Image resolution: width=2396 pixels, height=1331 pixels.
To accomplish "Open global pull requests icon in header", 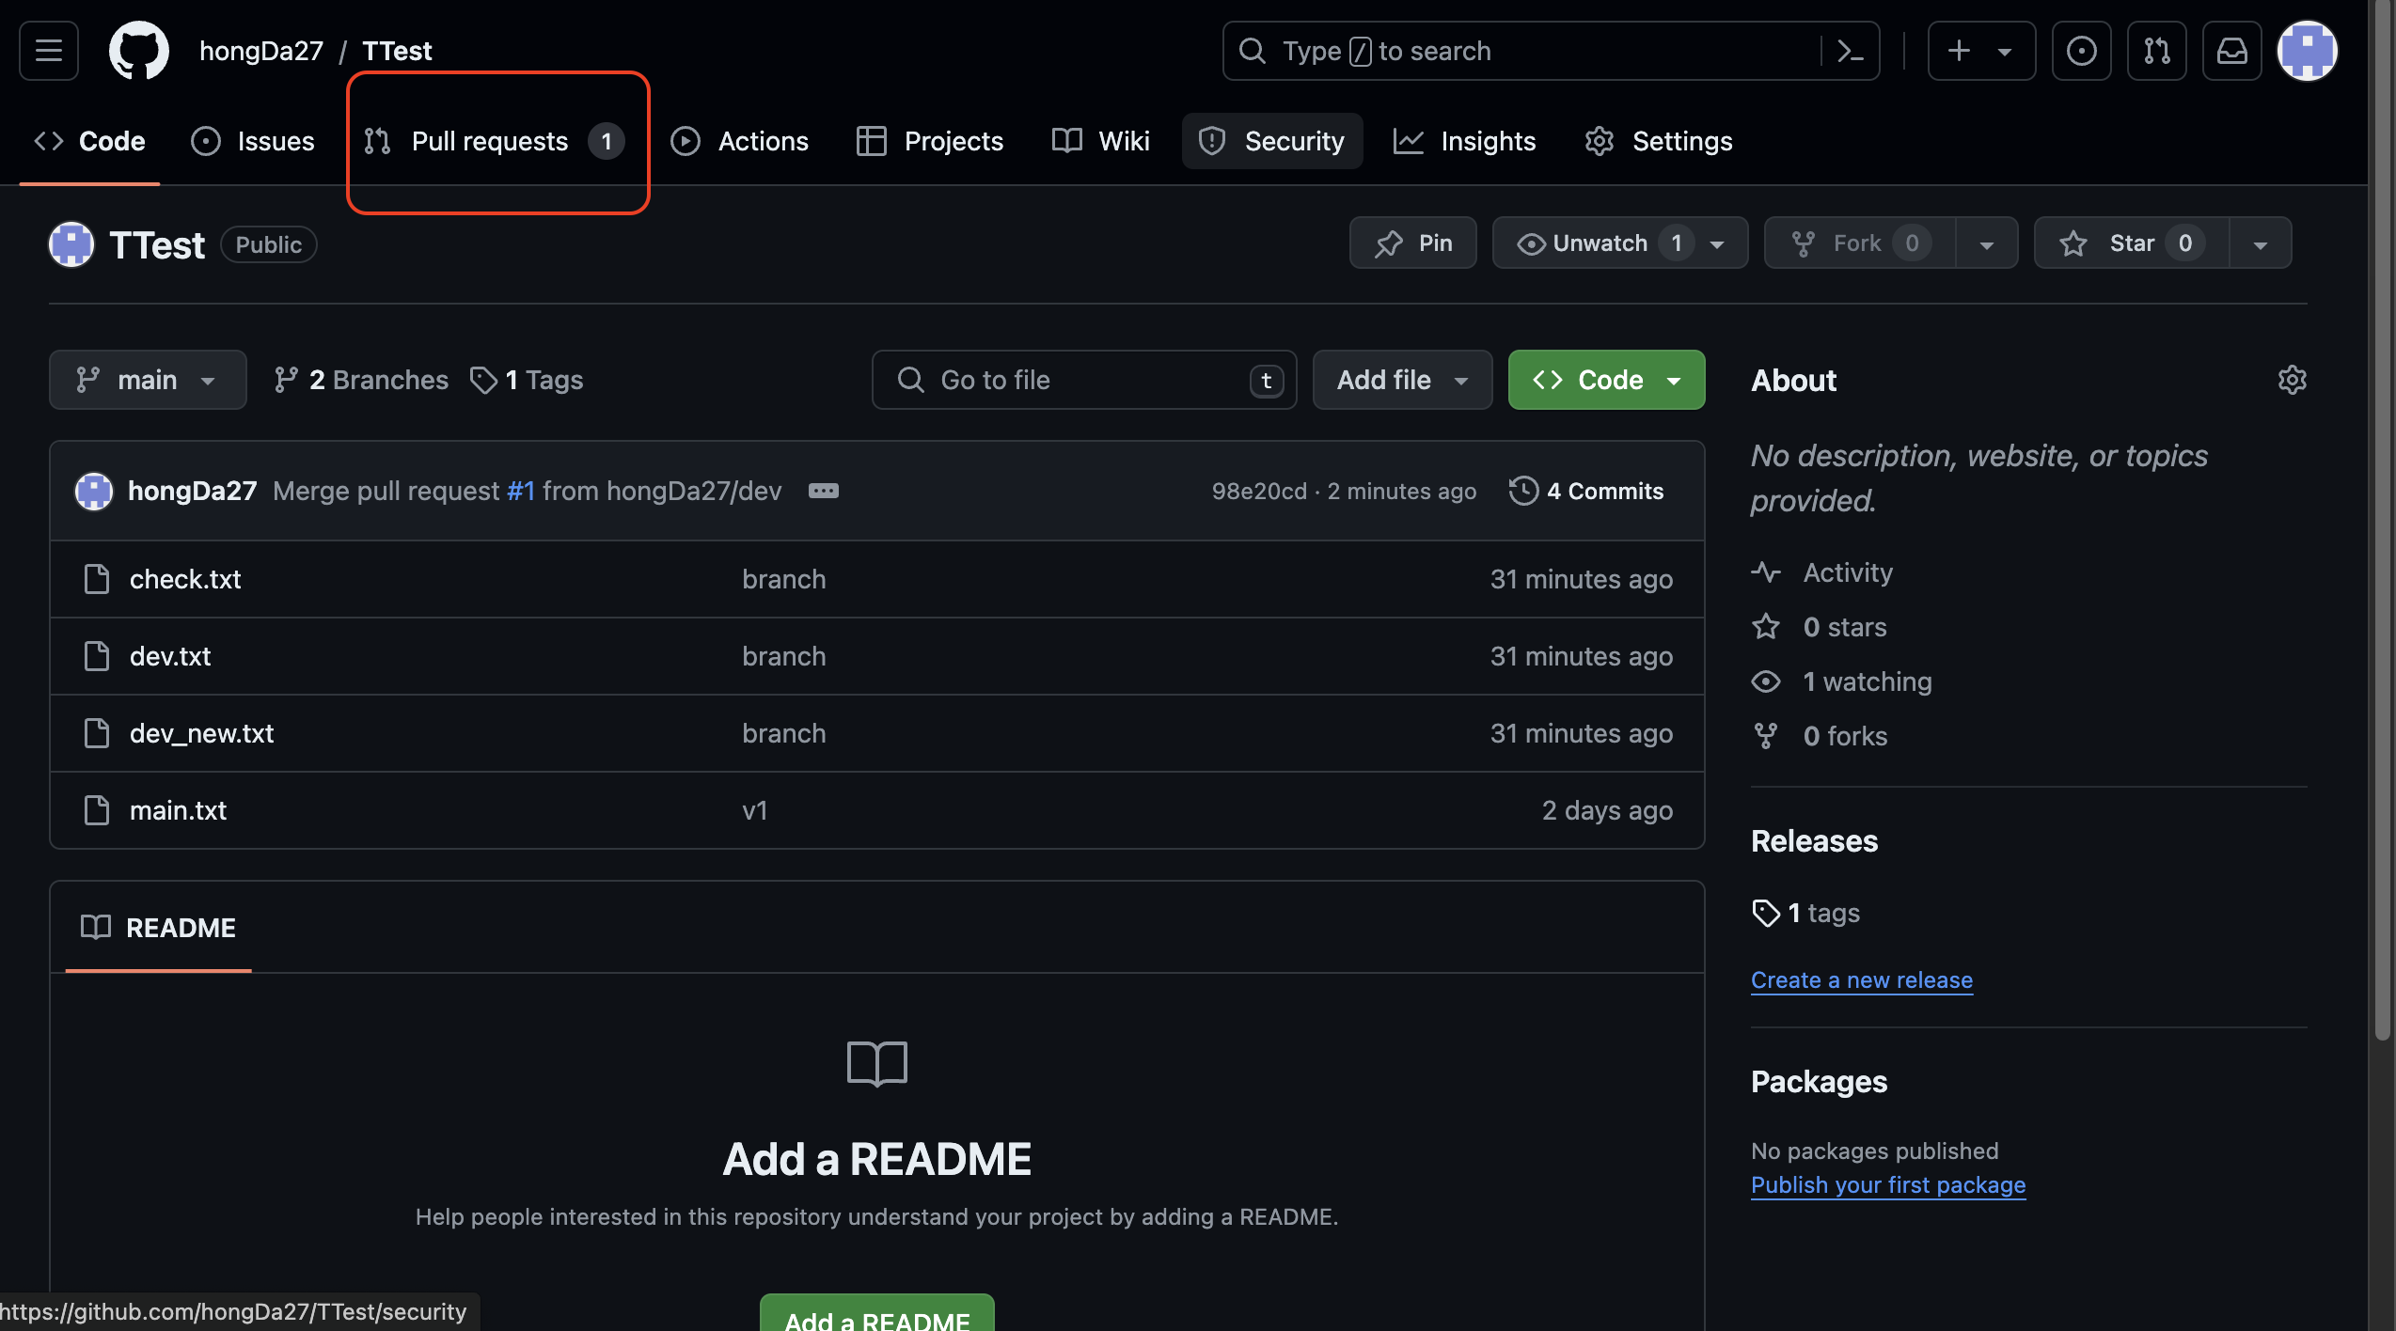I will point(2156,51).
